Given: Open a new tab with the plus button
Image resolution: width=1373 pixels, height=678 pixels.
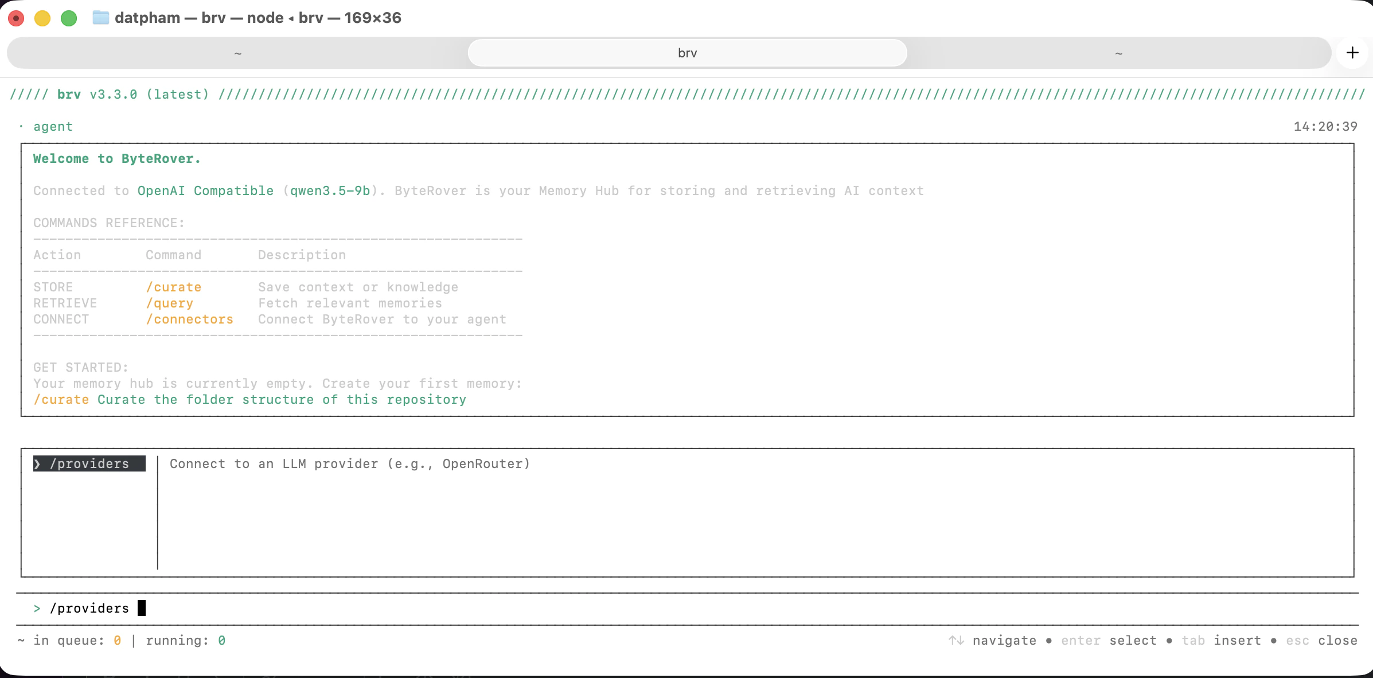Looking at the screenshot, I should (1353, 52).
